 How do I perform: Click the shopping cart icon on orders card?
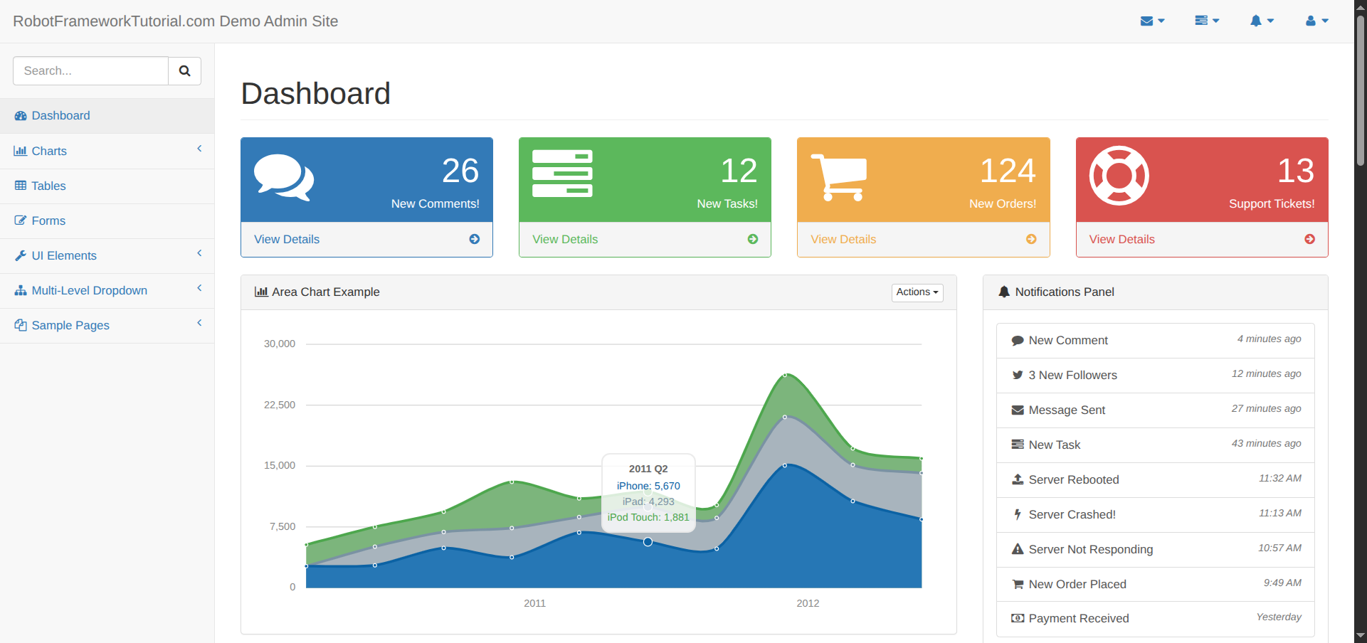point(839,178)
